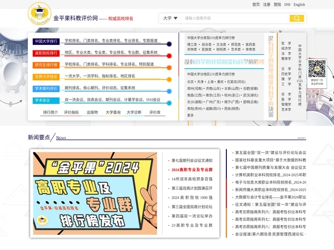Click the blue dot ending 学术期刊评价 line
This screenshot has width=334, height=250.
pos(169,91)
